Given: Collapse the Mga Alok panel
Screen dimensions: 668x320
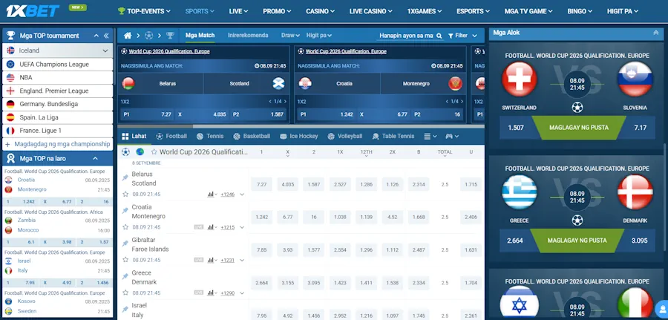Looking at the screenshot, I should pyautogui.click(x=655, y=33).
